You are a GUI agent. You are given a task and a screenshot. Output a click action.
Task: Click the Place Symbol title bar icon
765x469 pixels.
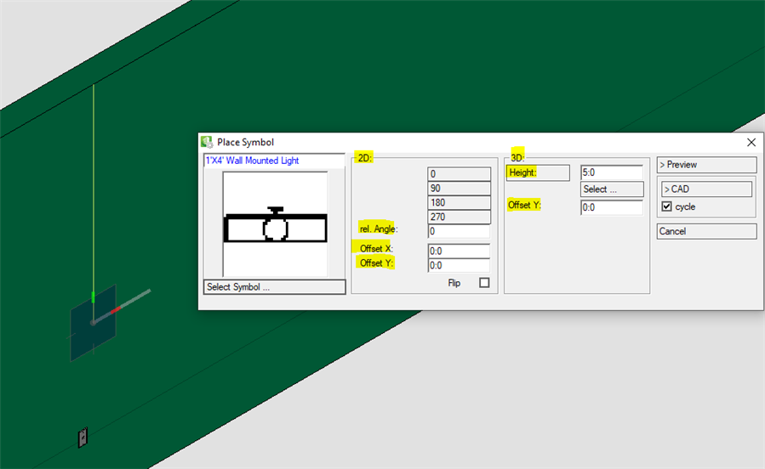(x=206, y=143)
